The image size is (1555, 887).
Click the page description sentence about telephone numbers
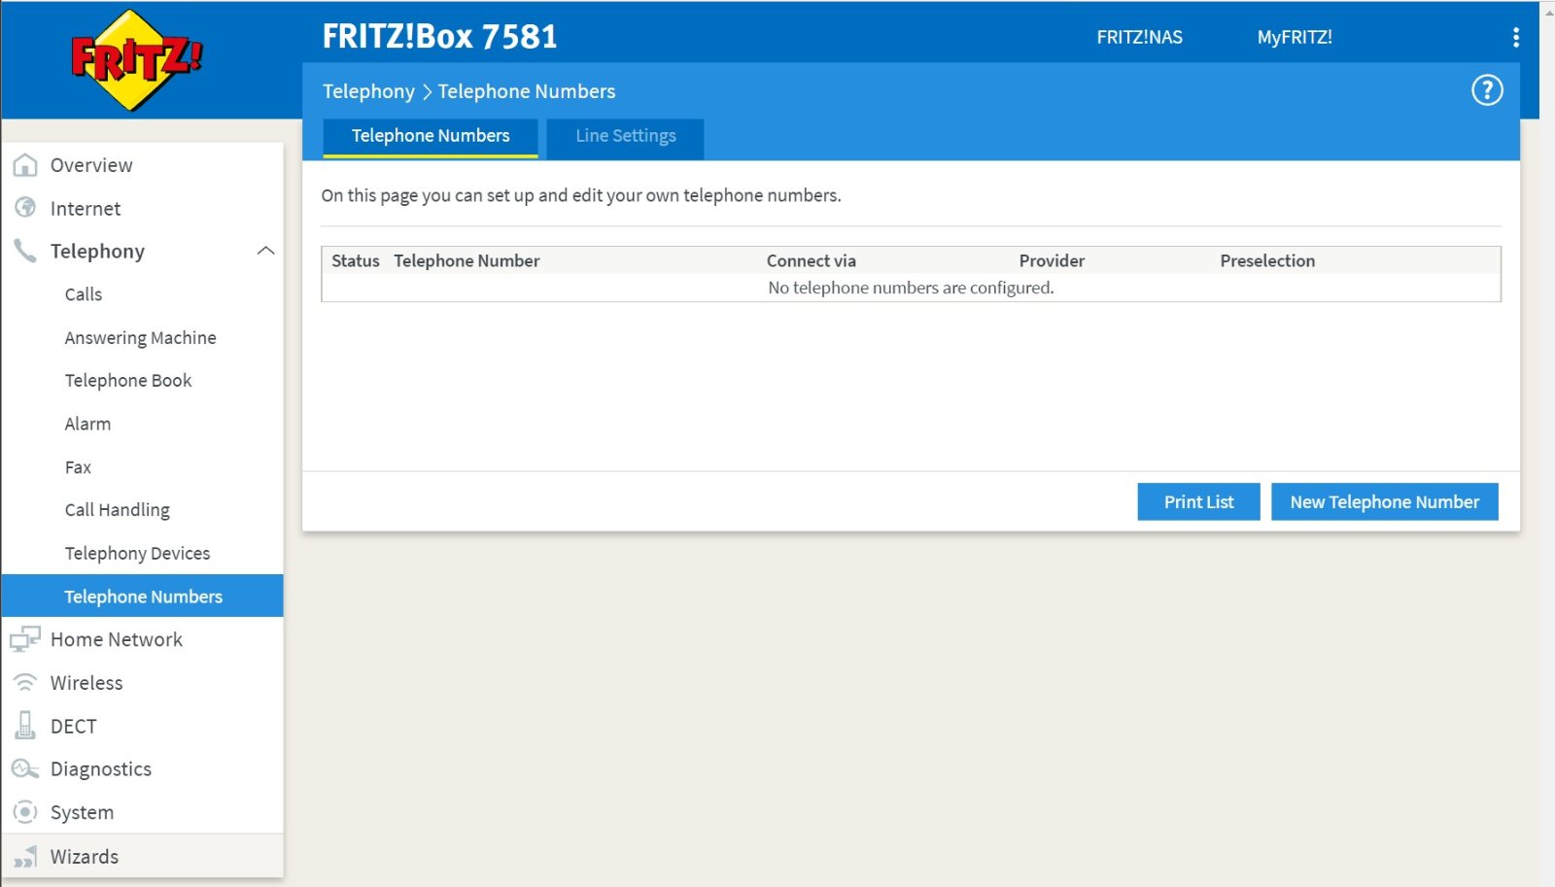pos(581,195)
